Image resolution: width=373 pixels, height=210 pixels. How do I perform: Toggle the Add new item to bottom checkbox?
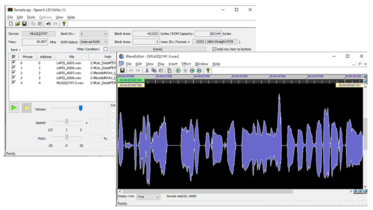(214, 49)
